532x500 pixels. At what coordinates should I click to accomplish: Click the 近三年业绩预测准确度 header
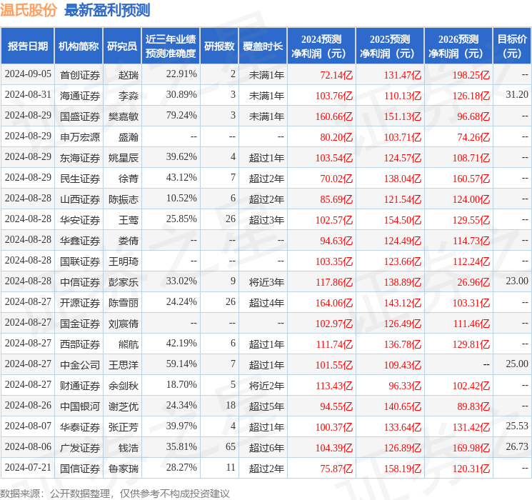click(x=171, y=46)
